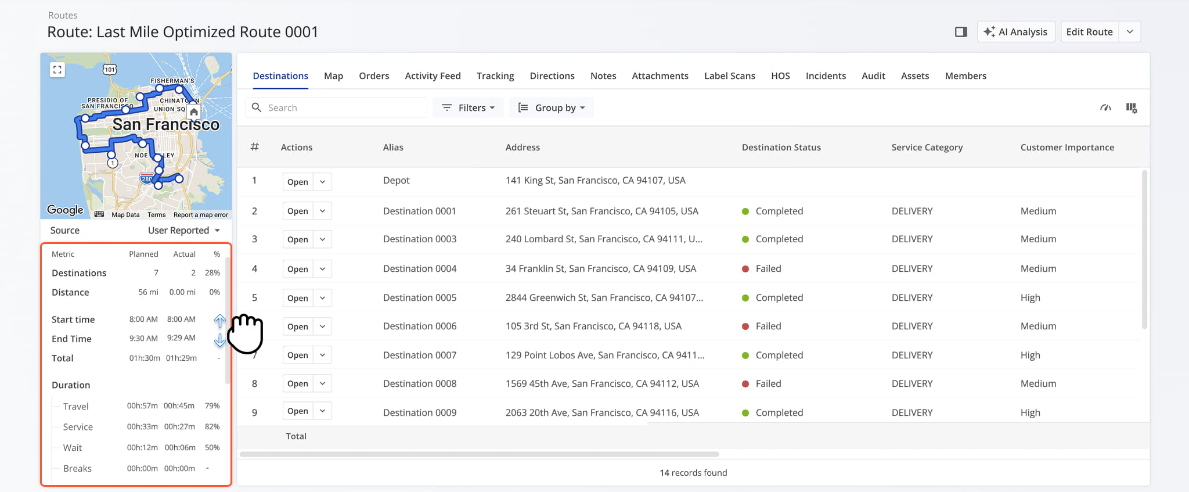Click the table horizontal scrollbar
Screen dimensions: 1189x492
coord(480,454)
